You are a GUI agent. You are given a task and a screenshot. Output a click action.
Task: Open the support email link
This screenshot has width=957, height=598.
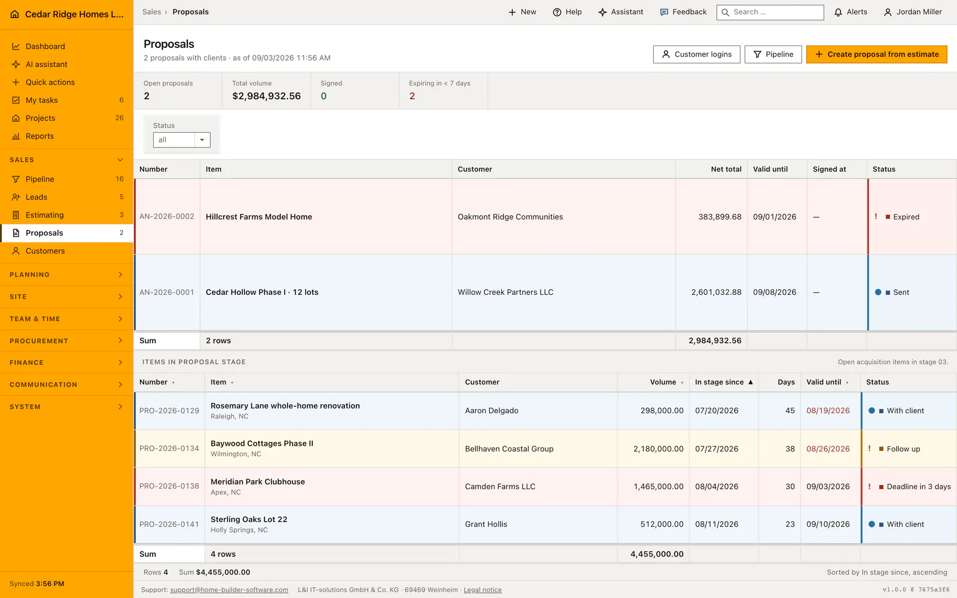229,590
